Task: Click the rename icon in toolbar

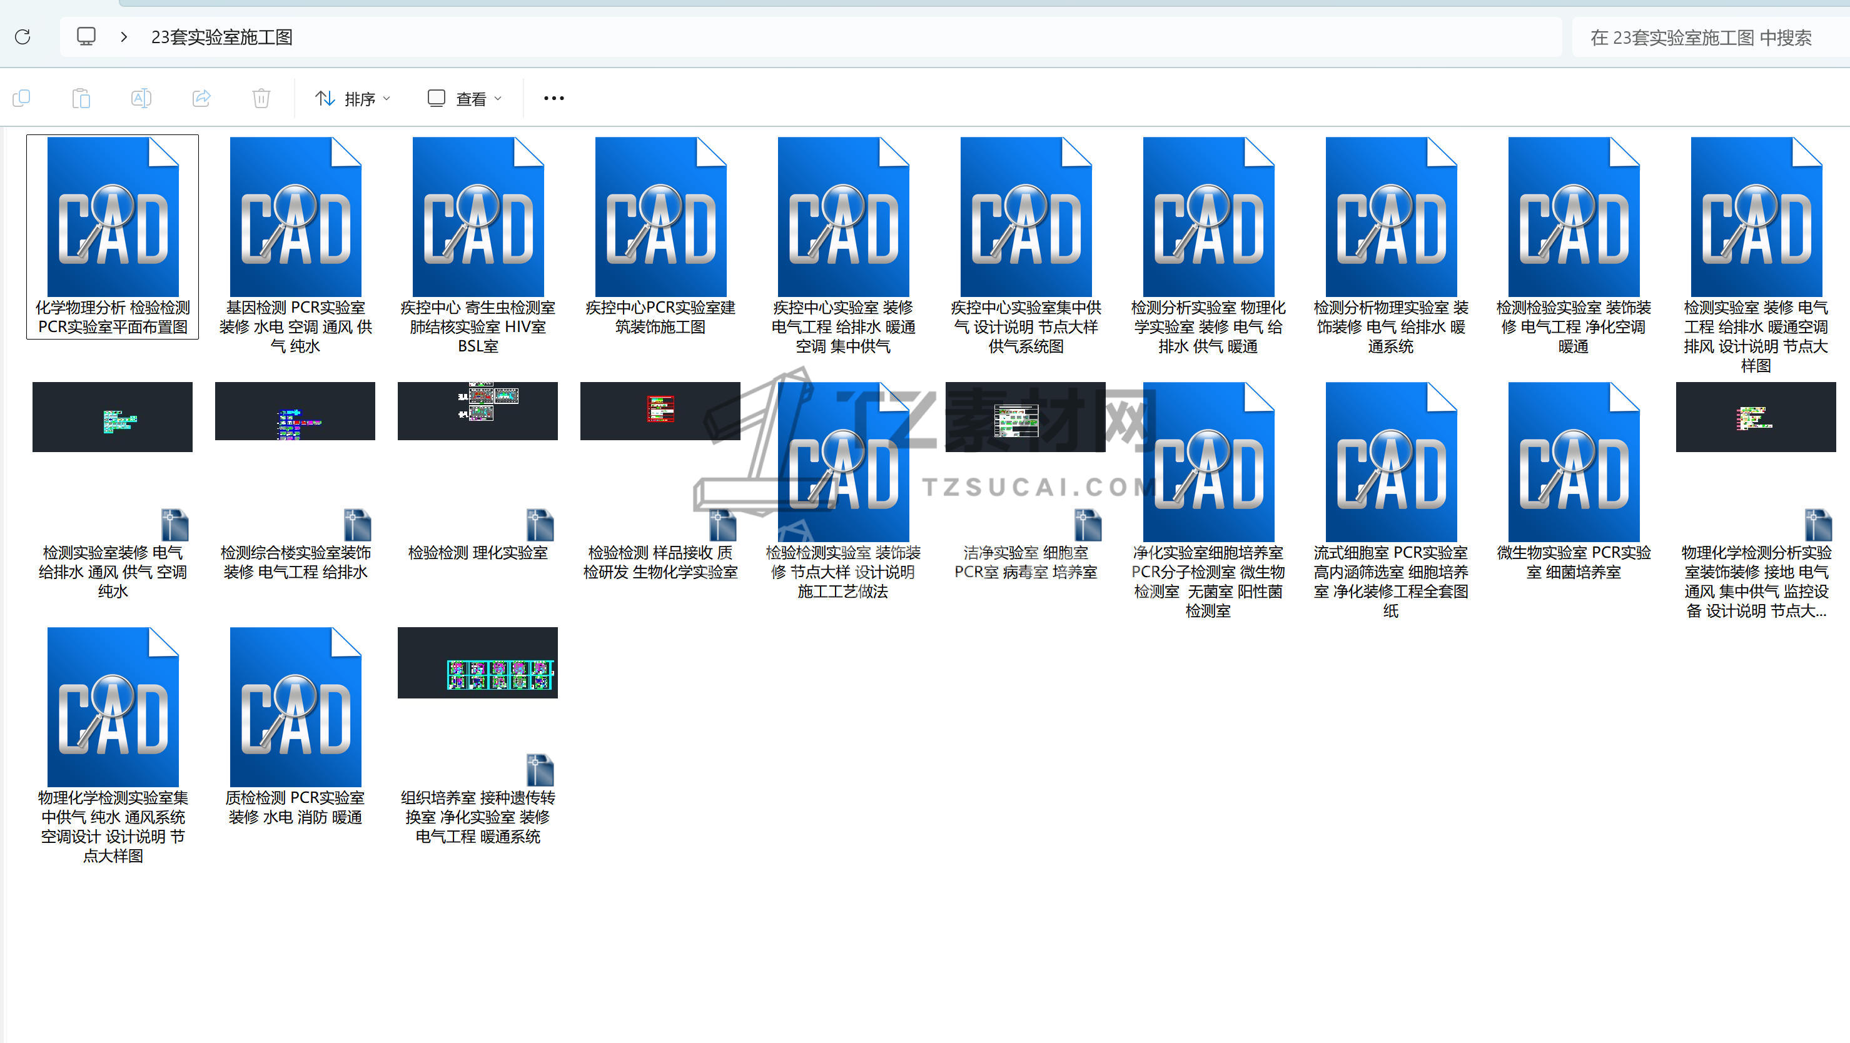Action: click(x=141, y=98)
